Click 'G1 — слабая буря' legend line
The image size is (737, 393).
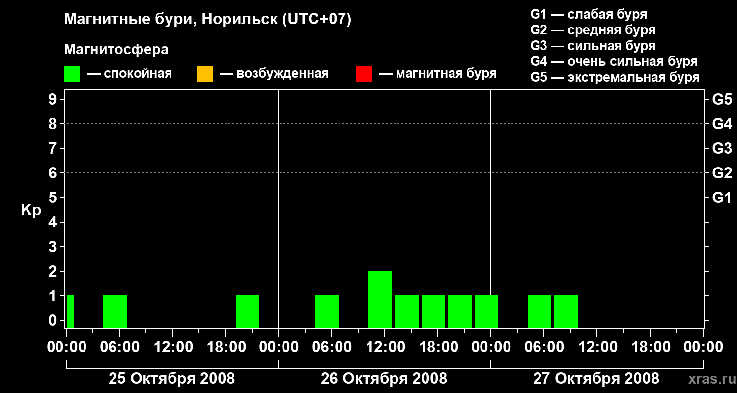(x=589, y=14)
